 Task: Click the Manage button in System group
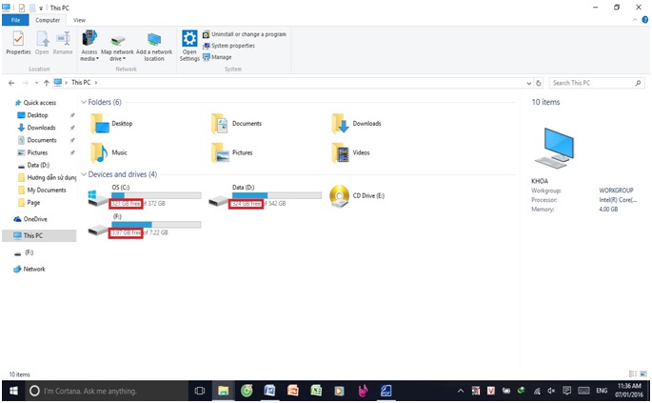pos(220,57)
